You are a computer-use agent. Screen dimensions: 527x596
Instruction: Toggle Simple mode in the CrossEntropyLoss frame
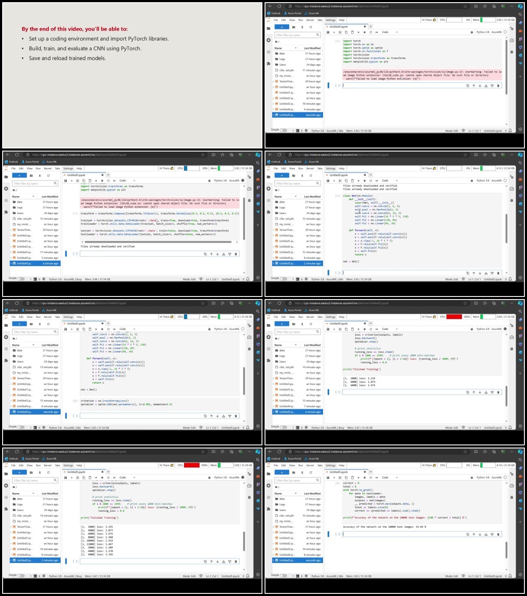[x=21, y=427]
